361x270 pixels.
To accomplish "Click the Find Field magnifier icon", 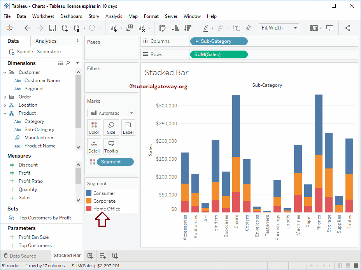I will point(68,63).
